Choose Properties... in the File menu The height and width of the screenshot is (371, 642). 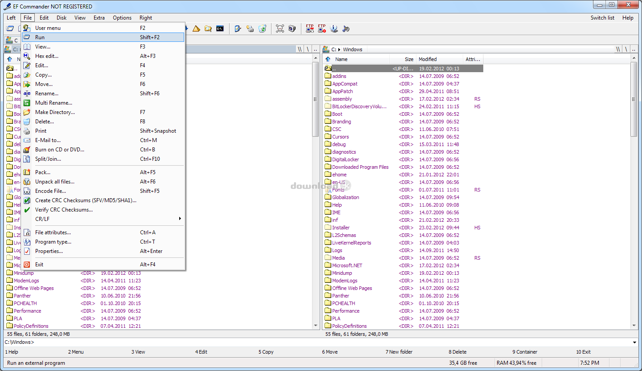click(x=103, y=251)
